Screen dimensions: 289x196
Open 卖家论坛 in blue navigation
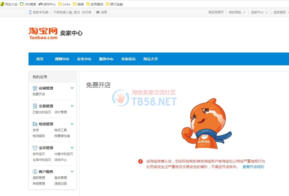point(128,59)
